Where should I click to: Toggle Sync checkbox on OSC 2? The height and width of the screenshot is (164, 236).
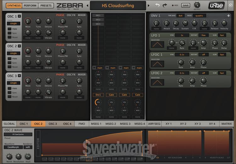(10, 63)
